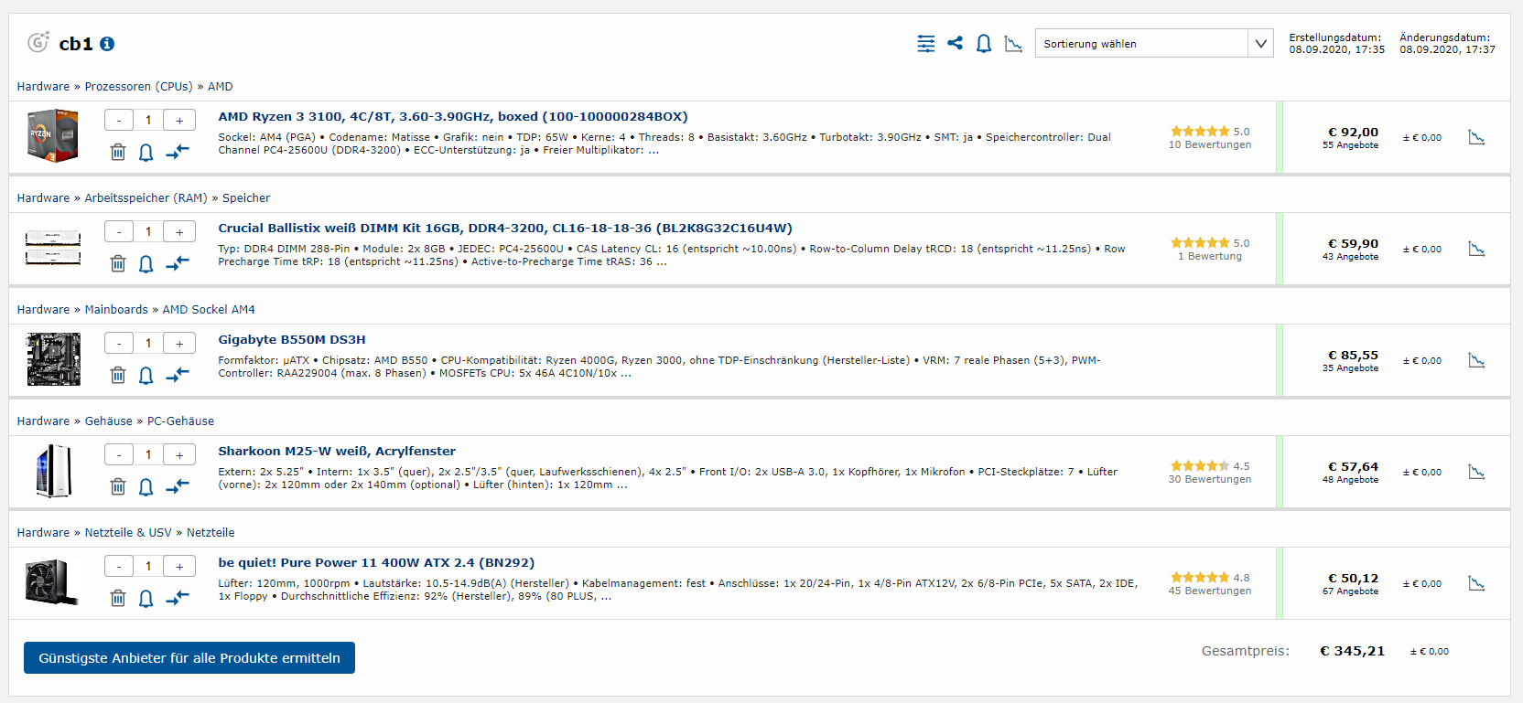
Task: Open price chart for AMD Ryzen 3 3100
Action: tap(1476, 137)
